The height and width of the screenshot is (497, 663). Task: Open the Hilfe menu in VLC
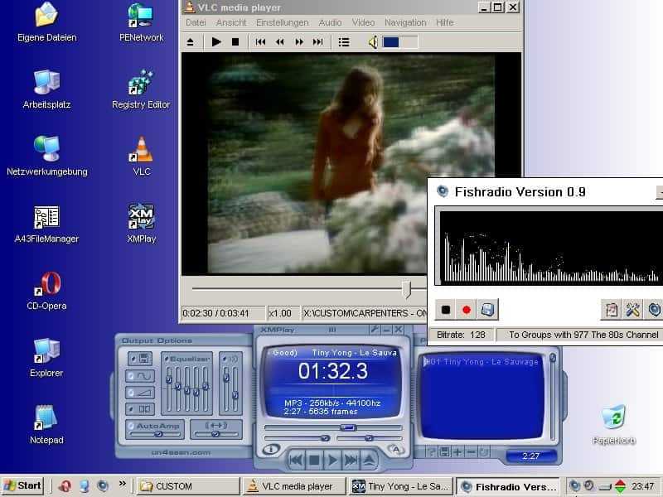pyautogui.click(x=445, y=22)
